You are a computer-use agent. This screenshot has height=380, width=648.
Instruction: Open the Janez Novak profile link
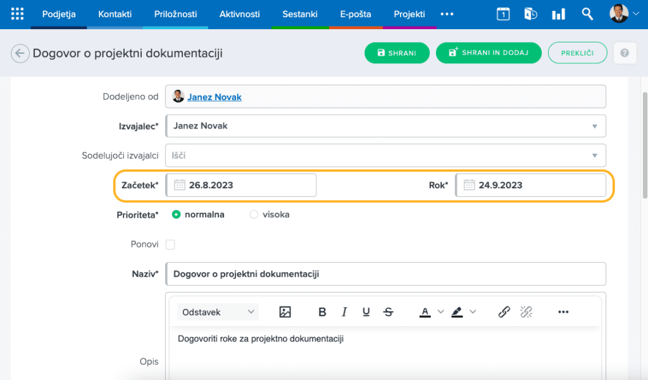coord(214,97)
